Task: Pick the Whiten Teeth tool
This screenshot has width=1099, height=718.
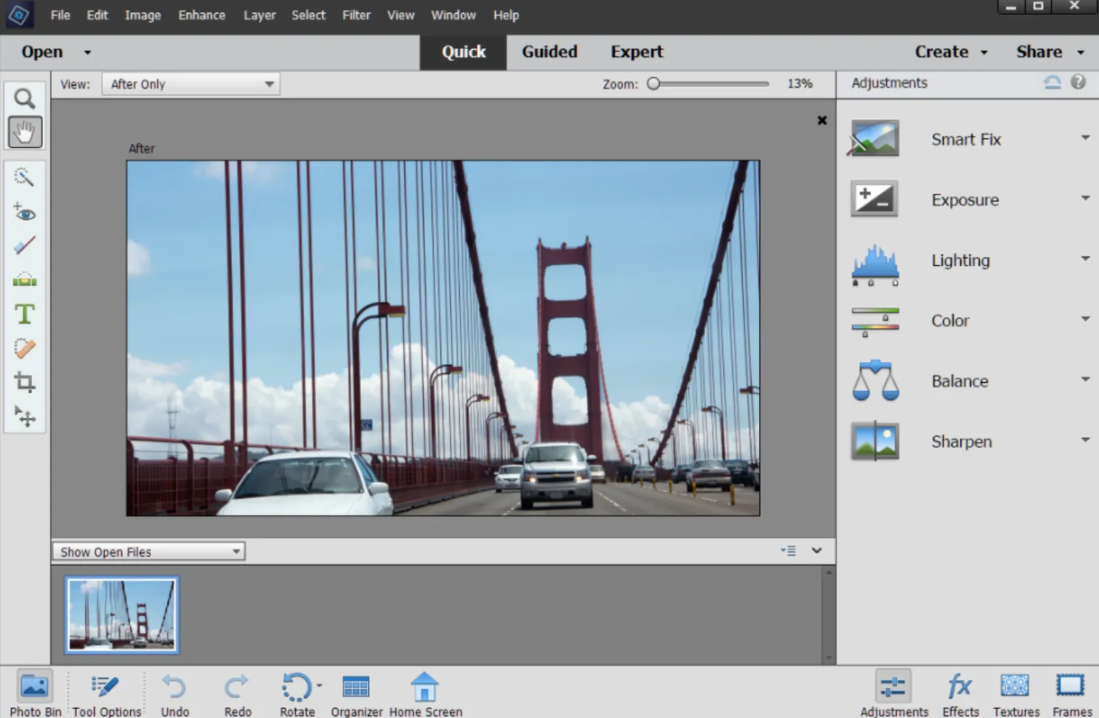Action: coord(25,245)
